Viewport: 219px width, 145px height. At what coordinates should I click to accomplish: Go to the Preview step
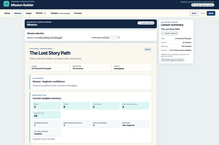point(78,13)
